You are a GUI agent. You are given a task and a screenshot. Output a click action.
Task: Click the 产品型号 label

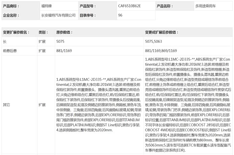[x=88, y=6]
